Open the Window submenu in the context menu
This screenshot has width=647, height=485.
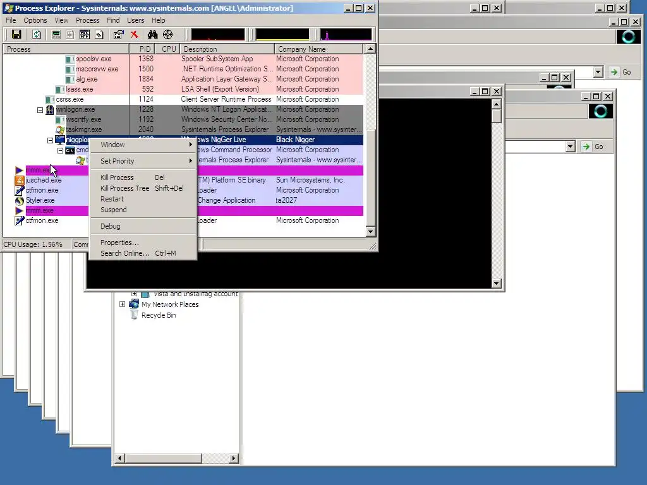coord(143,145)
